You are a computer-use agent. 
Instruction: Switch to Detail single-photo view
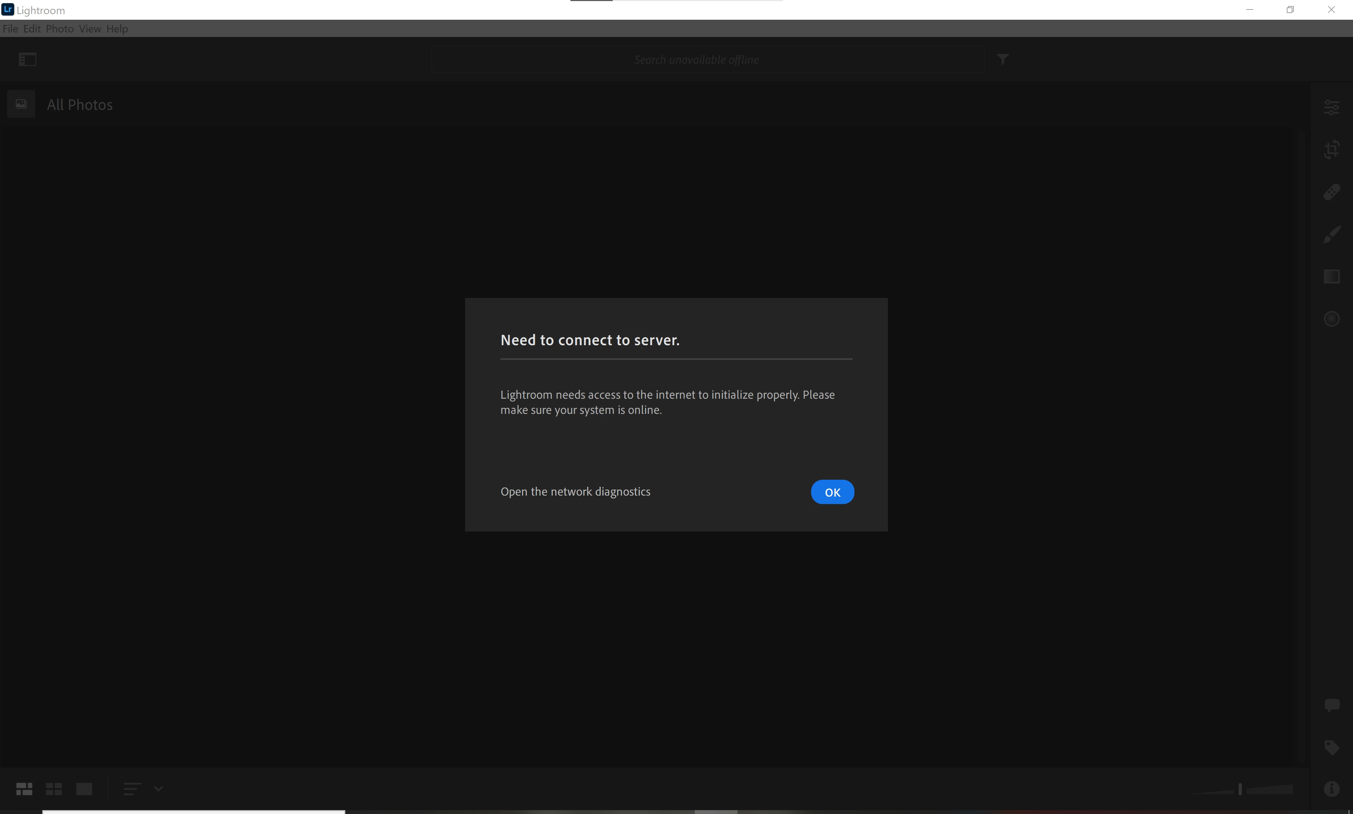(x=84, y=789)
